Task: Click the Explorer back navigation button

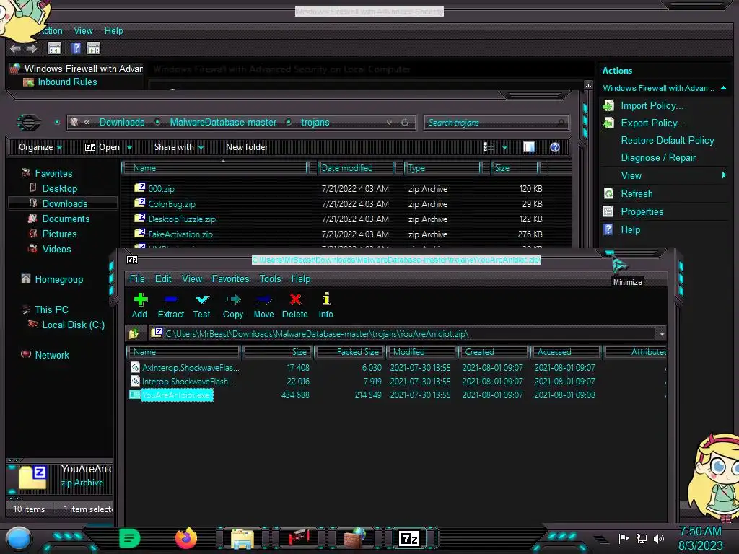Action: coord(29,123)
